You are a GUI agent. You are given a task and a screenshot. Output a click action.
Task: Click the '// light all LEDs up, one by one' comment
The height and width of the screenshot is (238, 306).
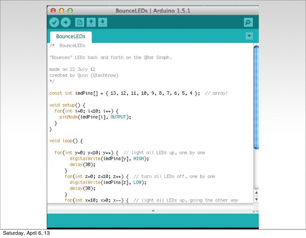[164, 153]
